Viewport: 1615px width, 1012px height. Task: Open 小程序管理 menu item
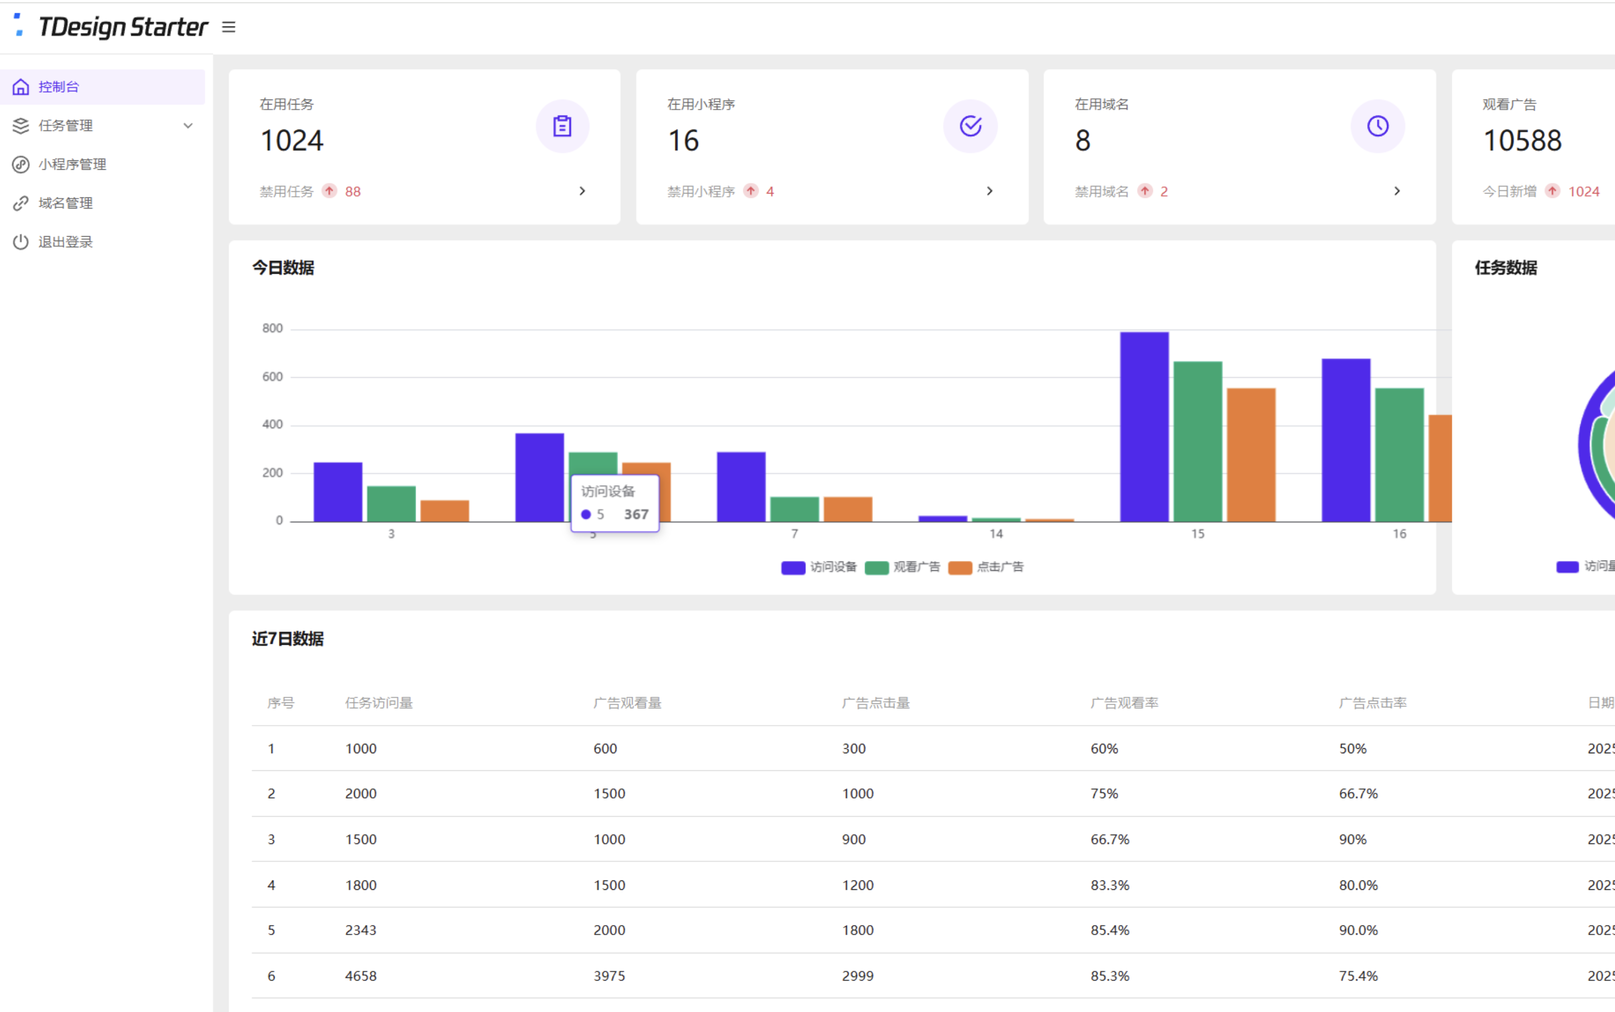click(73, 165)
